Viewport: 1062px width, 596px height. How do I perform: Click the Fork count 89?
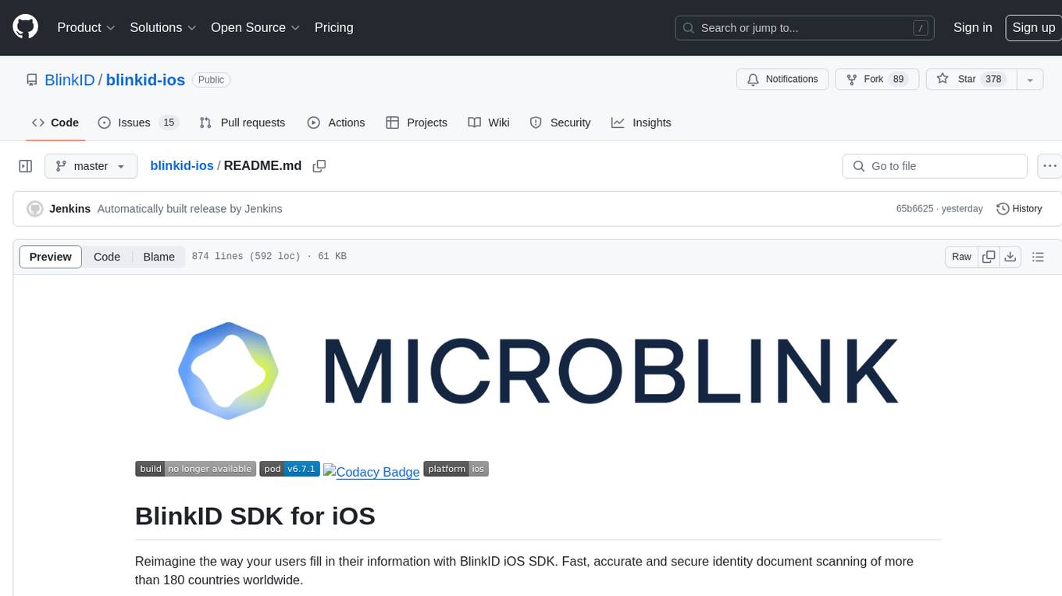tap(898, 79)
